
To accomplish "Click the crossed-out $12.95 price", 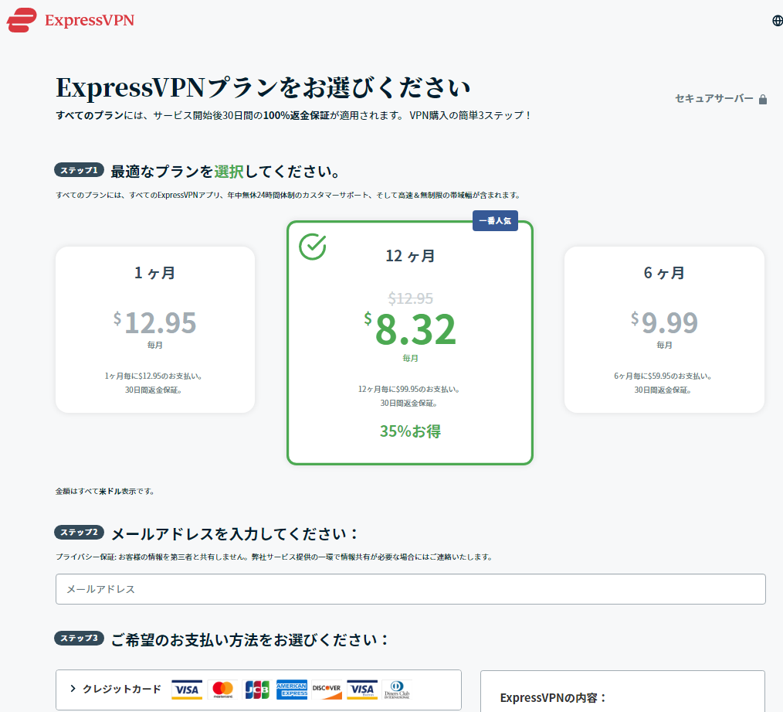I will point(411,298).
